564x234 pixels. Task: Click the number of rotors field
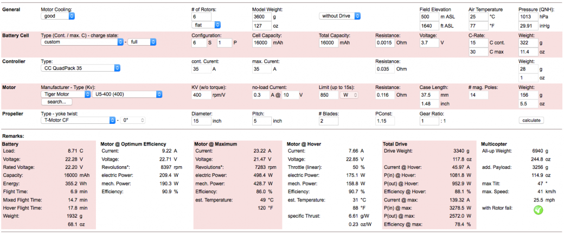(201, 17)
